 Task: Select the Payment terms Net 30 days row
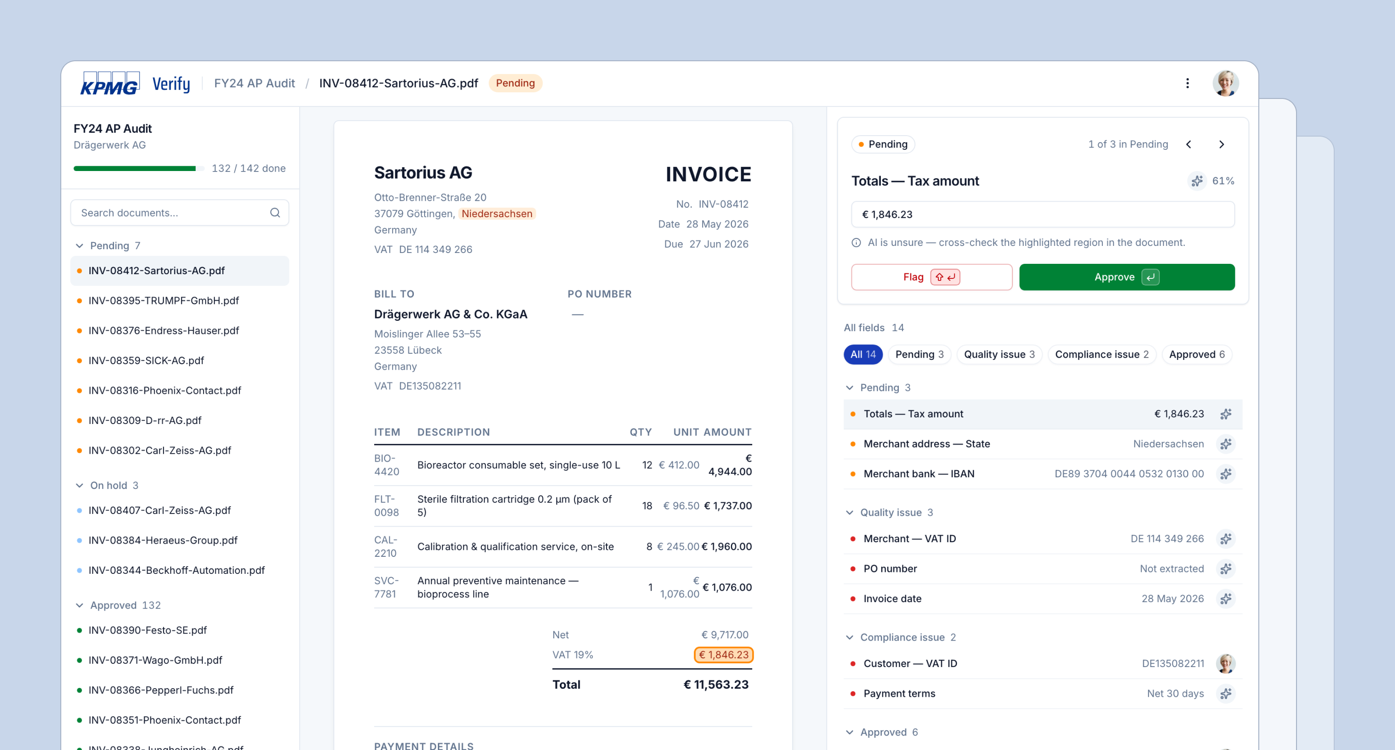(x=1042, y=693)
